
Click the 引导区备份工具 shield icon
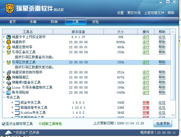(x=9, y=52)
